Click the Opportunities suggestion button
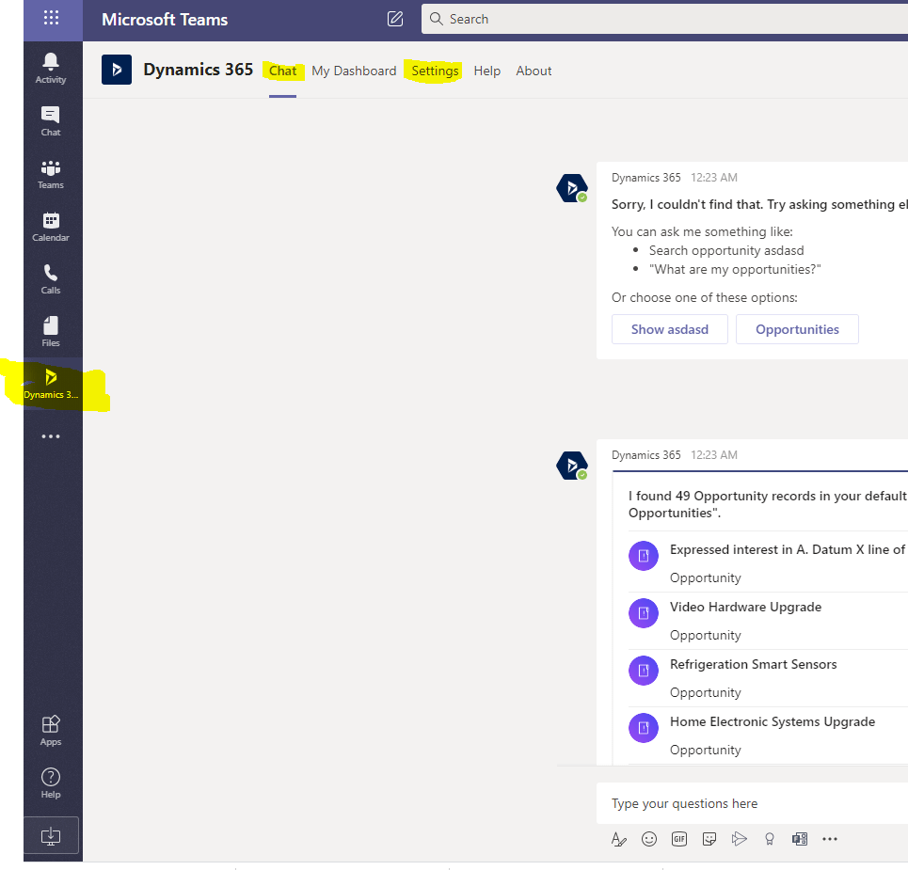This screenshot has height=870, width=908. click(797, 329)
